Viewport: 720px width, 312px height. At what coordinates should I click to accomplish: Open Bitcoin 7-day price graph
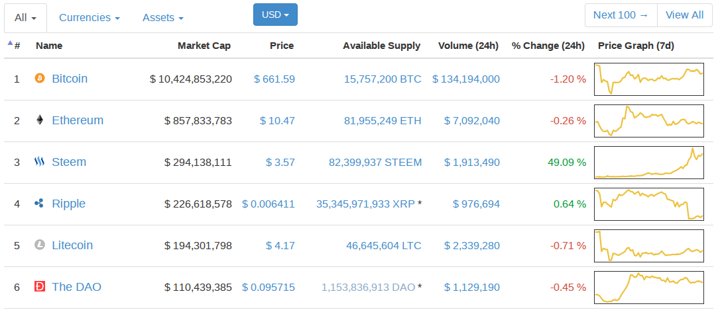pos(649,79)
